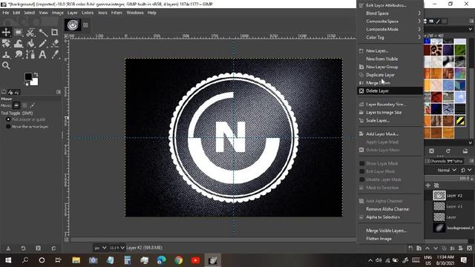Open pattern as image icon
This screenshot has width=475, height=267.
pyautogui.click(x=465, y=151)
